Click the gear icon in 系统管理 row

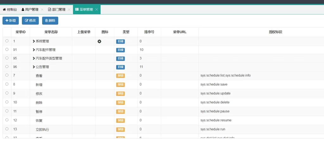point(99,41)
